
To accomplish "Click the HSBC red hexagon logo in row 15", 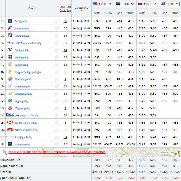I will click(x=10, y=122).
